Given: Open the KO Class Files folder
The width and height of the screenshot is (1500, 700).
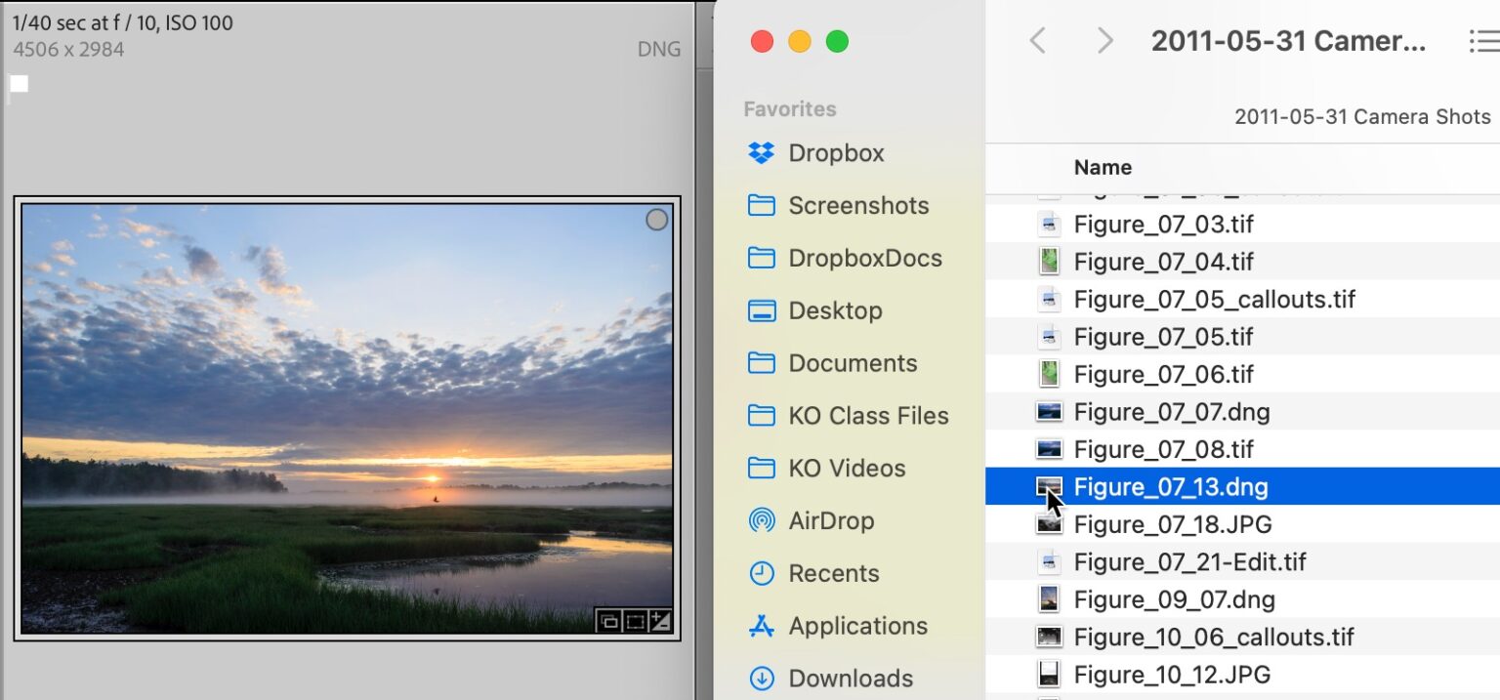Looking at the screenshot, I should click(867, 416).
